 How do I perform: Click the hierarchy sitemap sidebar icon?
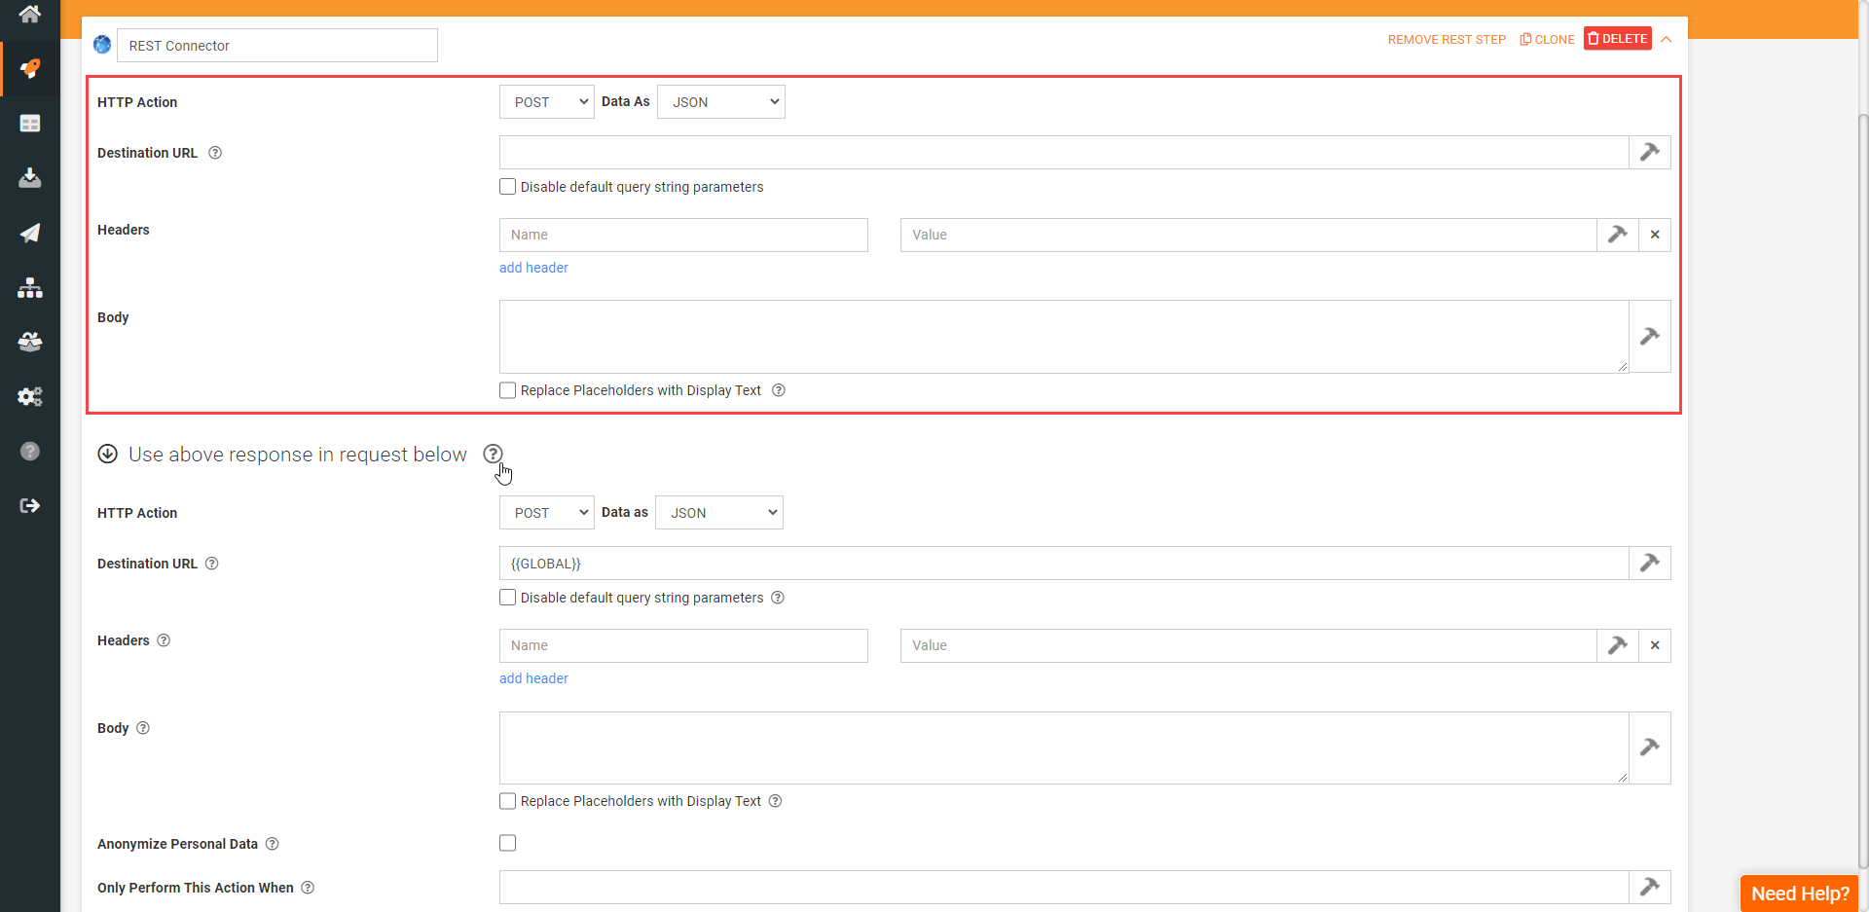click(30, 287)
